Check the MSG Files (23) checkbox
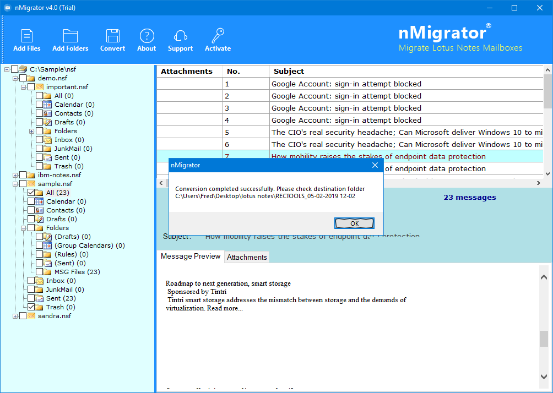The image size is (553, 393). [39, 272]
